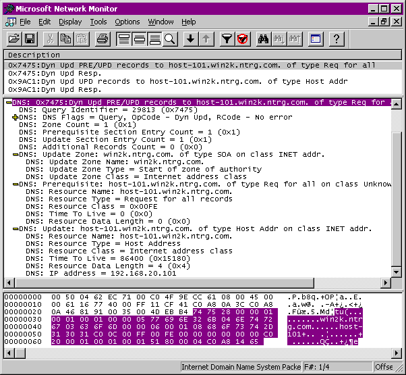This screenshot has height=375, width=406.
Task: Open the display filter funnel icon
Action: pyautogui.click(x=227, y=39)
